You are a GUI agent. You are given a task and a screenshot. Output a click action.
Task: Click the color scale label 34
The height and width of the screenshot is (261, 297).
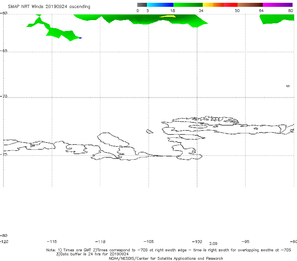[x=201, y=11]
